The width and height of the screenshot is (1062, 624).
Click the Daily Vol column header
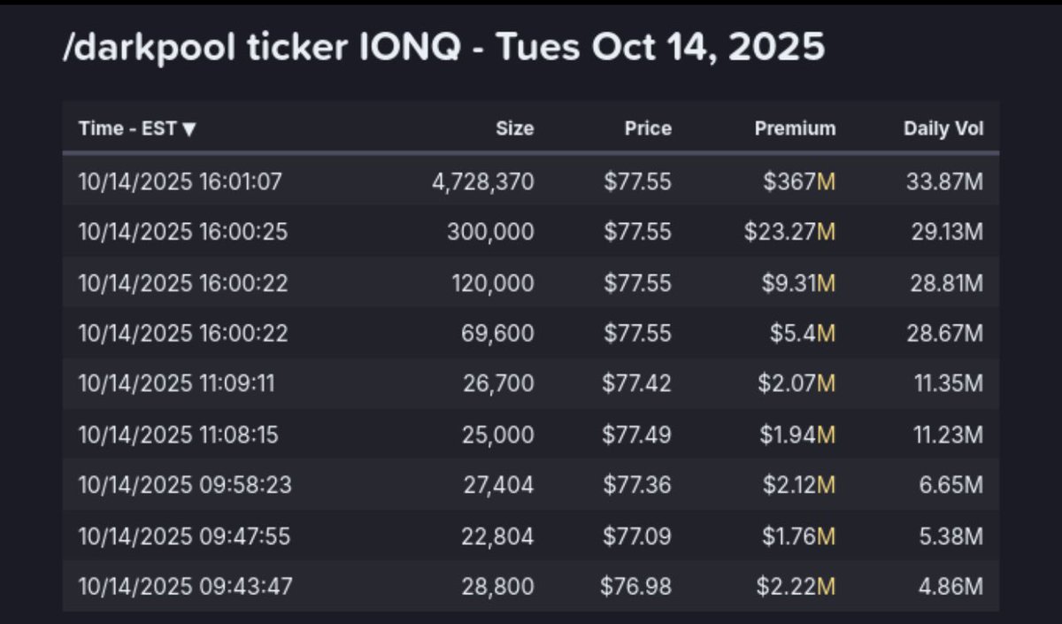tap(943, 128)
